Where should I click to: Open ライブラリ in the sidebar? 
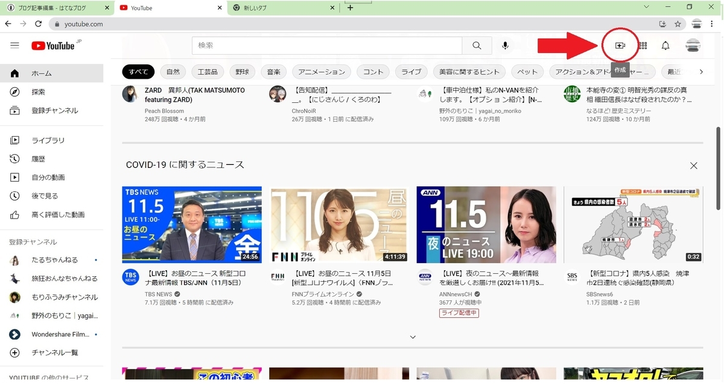(x=51, y=140)
